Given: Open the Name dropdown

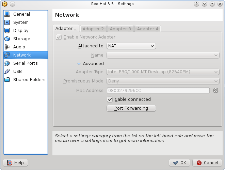Looking at the screenshot, I should coord(163,55).
